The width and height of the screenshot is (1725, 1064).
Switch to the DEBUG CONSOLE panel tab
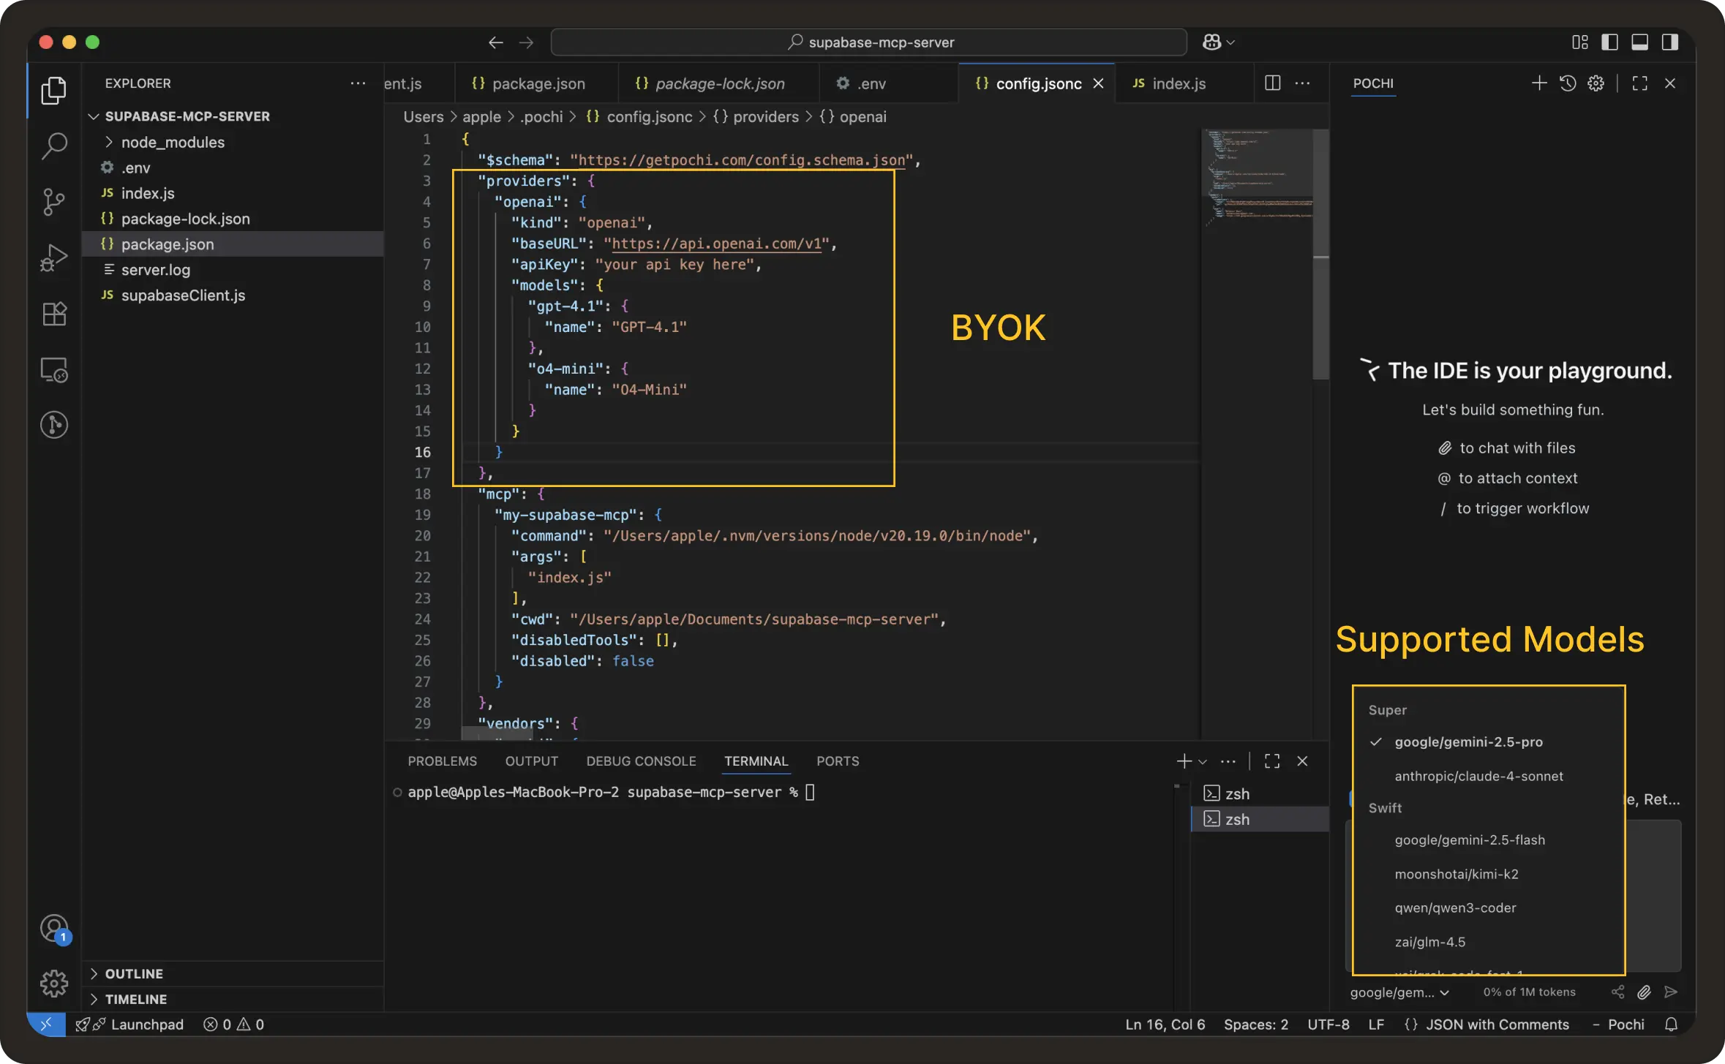[641, 761]
